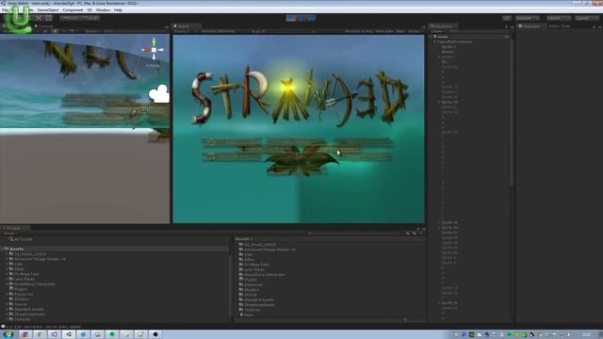Open the Cloud services icon
This screenshot has width=603, height=339.
tap(507, 18)
